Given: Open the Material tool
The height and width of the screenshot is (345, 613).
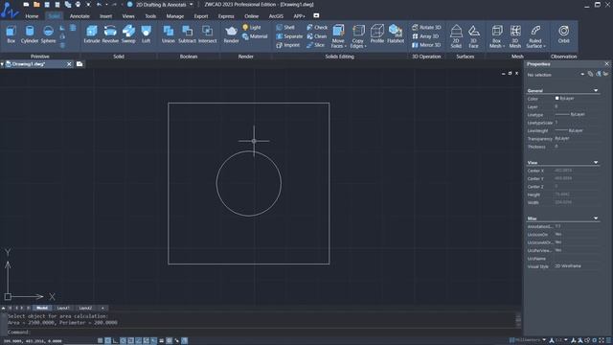Looking at the screenshot, I should [255, 36].
